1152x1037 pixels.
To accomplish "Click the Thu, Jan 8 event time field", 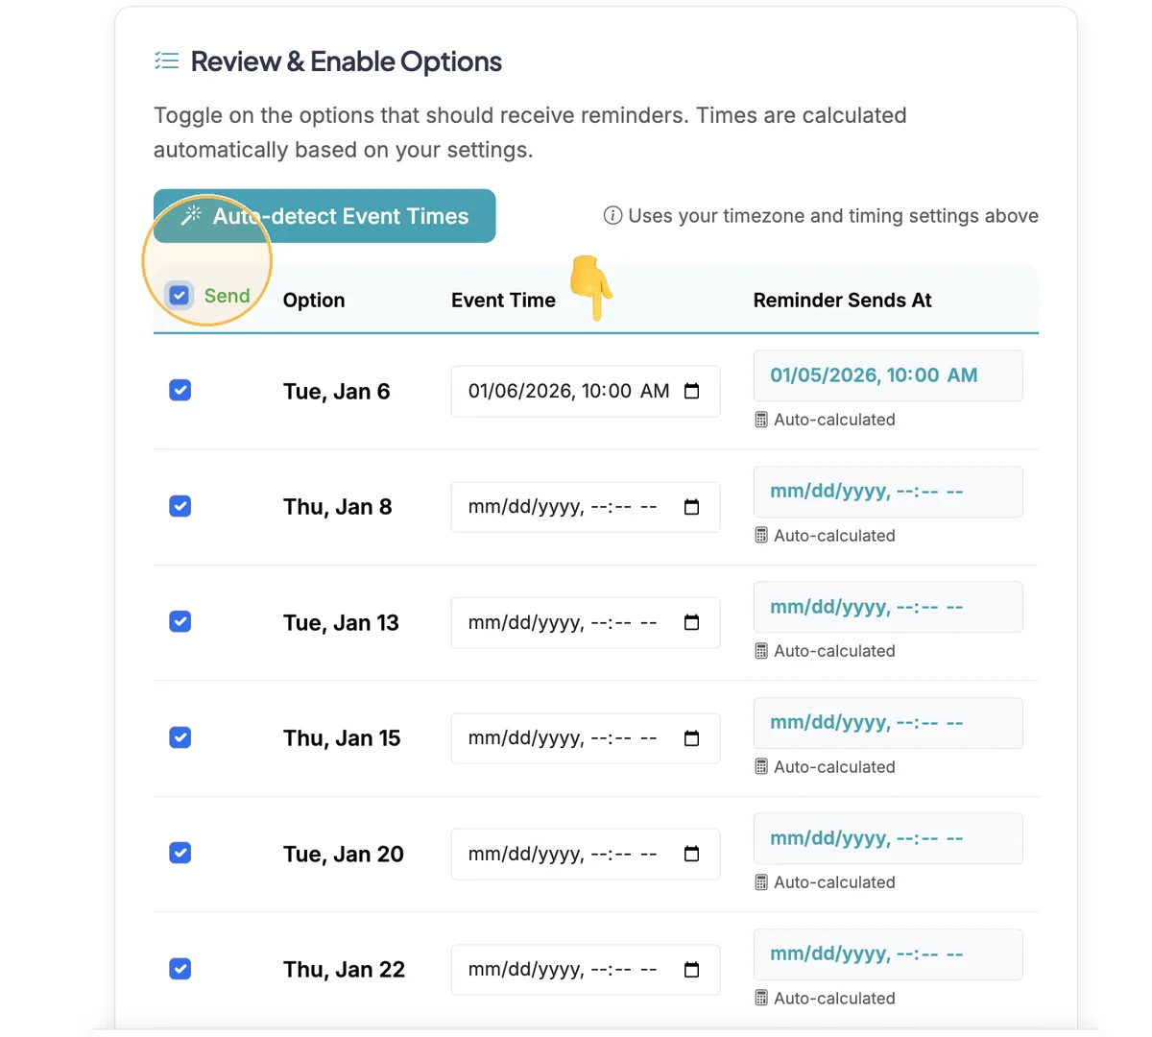I will pyautogui.click(x=586, y=507).
